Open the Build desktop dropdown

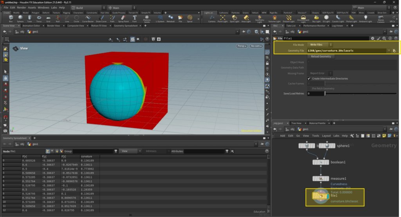[x=88, y=8]
